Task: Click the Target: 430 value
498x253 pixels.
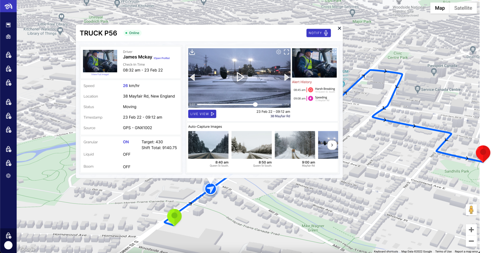Action: (x=152, y=142)
